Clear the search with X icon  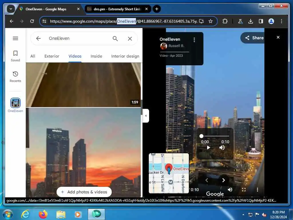coord(130,39)
